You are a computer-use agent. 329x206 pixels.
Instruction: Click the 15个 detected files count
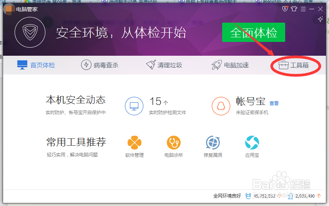tap(159, 101)
